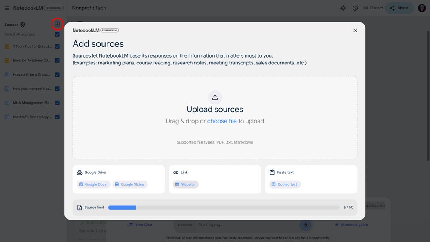Screen dimensions: 430x242
Task: Open the How to Write a Grant source
Action: click(32, 75)
